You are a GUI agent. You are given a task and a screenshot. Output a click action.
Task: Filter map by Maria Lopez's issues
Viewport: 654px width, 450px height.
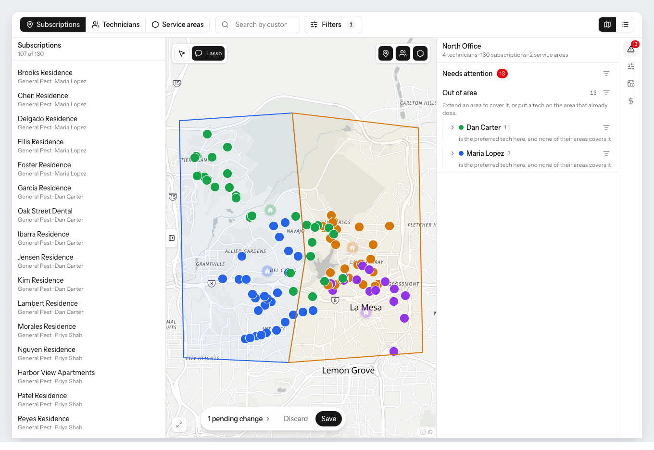[606, 153]
